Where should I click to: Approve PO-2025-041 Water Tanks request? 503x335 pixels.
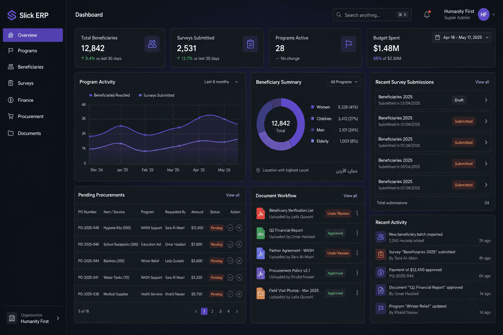(x=230, y=277)
